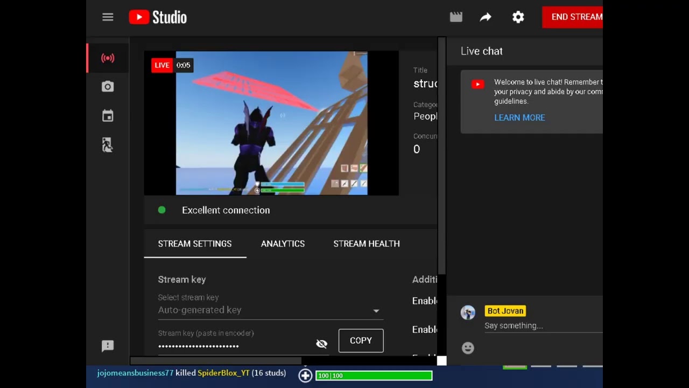Switch to the Stream Settings tab
This screenshot has width=689, height=388.
195,244
